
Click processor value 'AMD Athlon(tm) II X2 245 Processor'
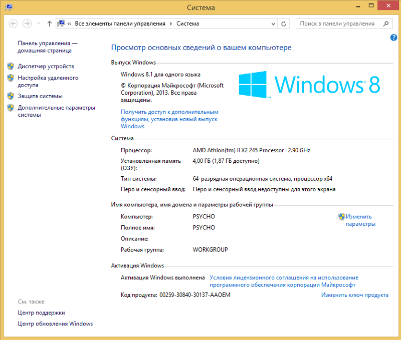coord(239,150)
